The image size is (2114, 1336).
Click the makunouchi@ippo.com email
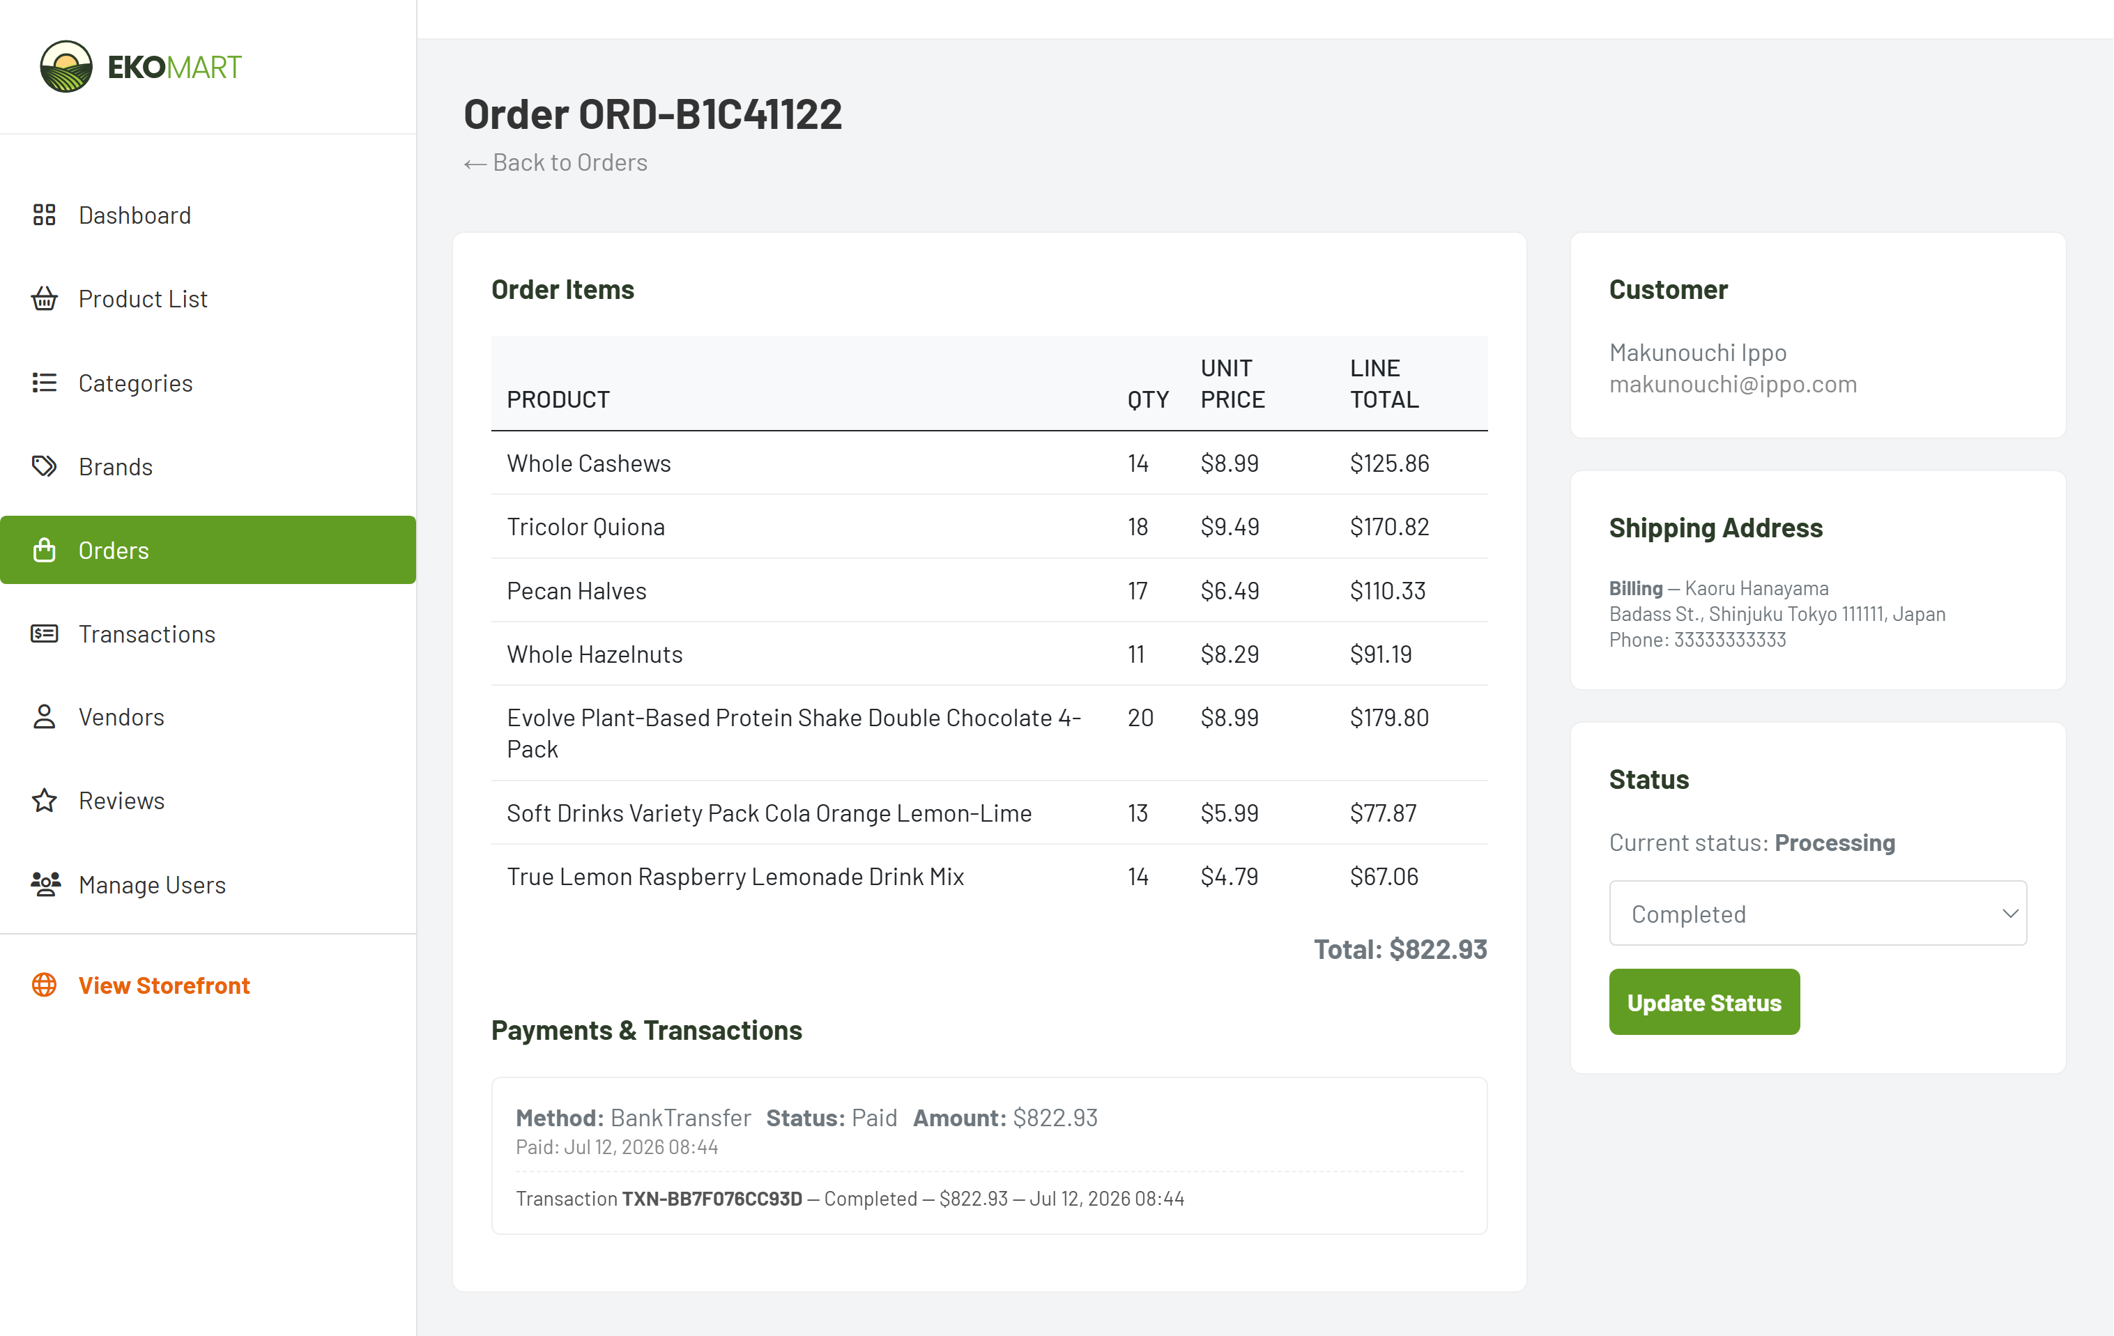(1733, 383)
